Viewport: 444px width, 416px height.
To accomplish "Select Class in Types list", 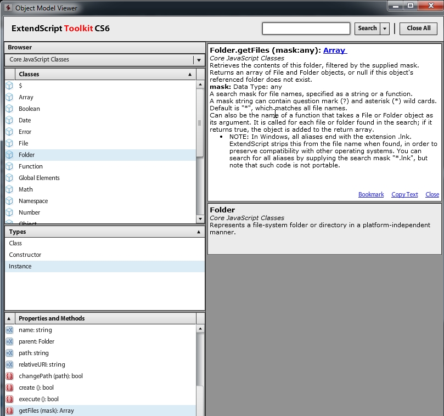I will pyautogui.click(x=104, y=243).
